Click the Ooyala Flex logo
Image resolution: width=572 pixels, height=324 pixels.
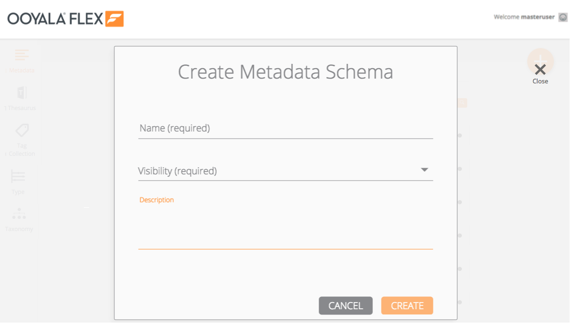pyautogui.click(x=65, y=19)
